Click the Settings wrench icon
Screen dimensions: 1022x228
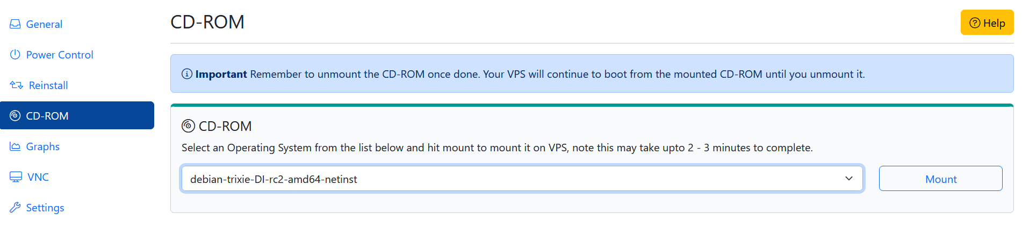[15, 208]
